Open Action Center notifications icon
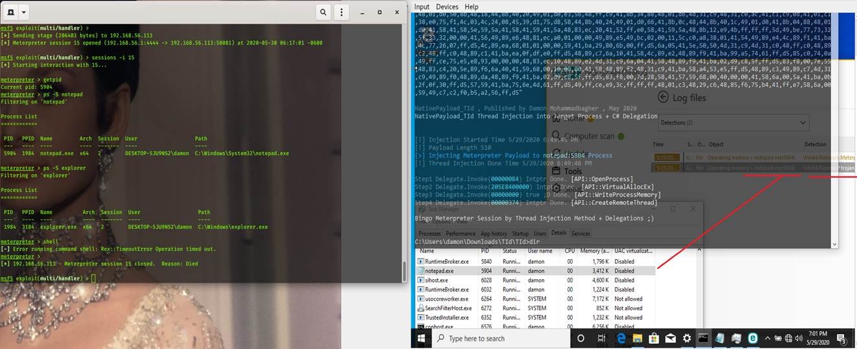The image size is (857, 349). [x=843, y=339]
